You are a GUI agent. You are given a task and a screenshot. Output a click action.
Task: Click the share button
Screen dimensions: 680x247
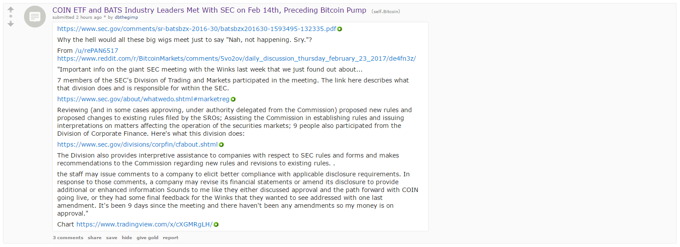click(x=94, y=238)
